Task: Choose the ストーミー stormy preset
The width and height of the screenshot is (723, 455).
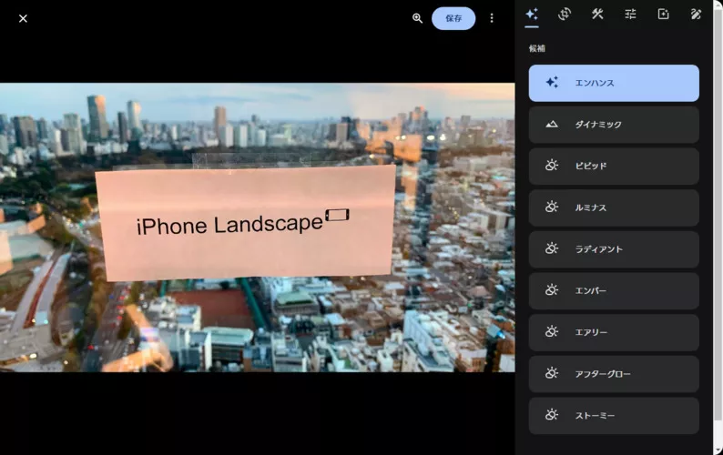Action: pyautogui.click(x=614, y=416)
